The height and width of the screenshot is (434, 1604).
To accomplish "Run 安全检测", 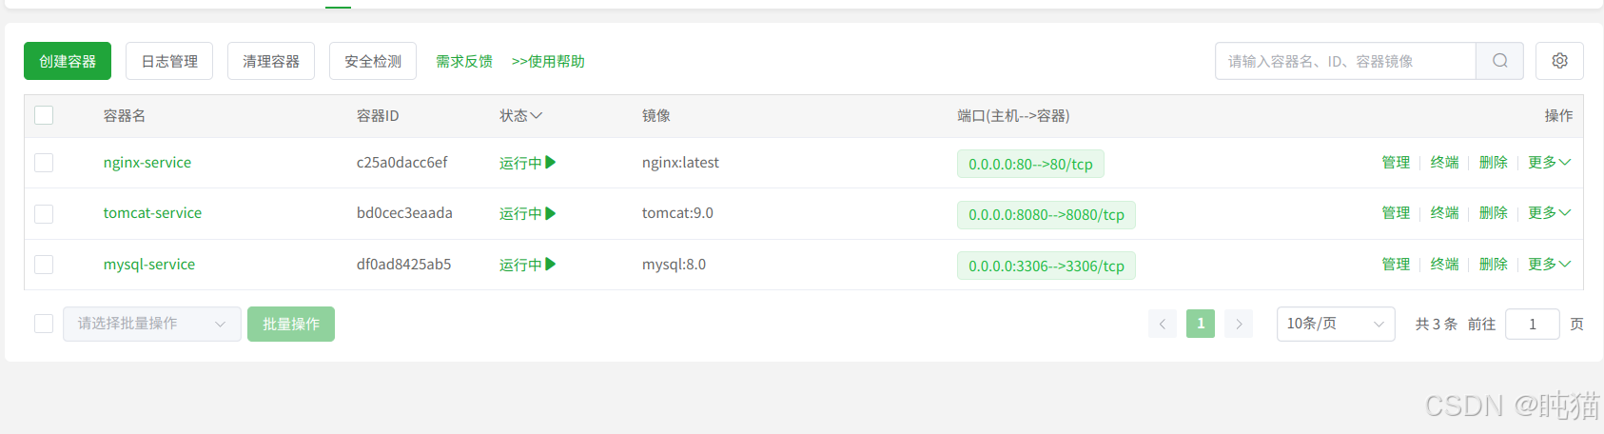I will pos(373,61).
